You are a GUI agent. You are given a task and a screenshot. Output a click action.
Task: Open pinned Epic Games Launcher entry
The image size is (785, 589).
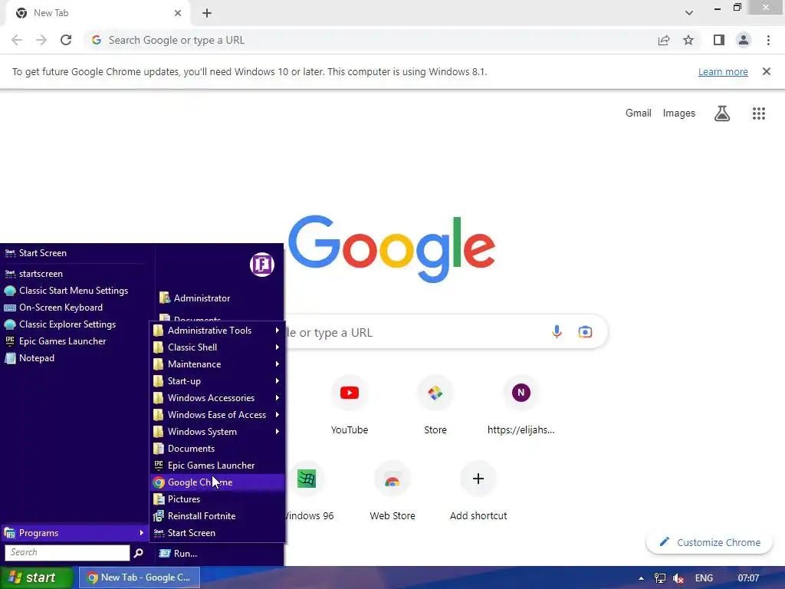(75, 341)
